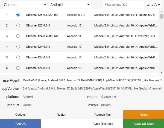Click Android 11 cell

[74, 36]
